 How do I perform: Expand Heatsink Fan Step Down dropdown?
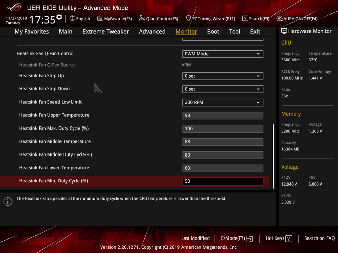pyautogui.click(x=223, y=89)
